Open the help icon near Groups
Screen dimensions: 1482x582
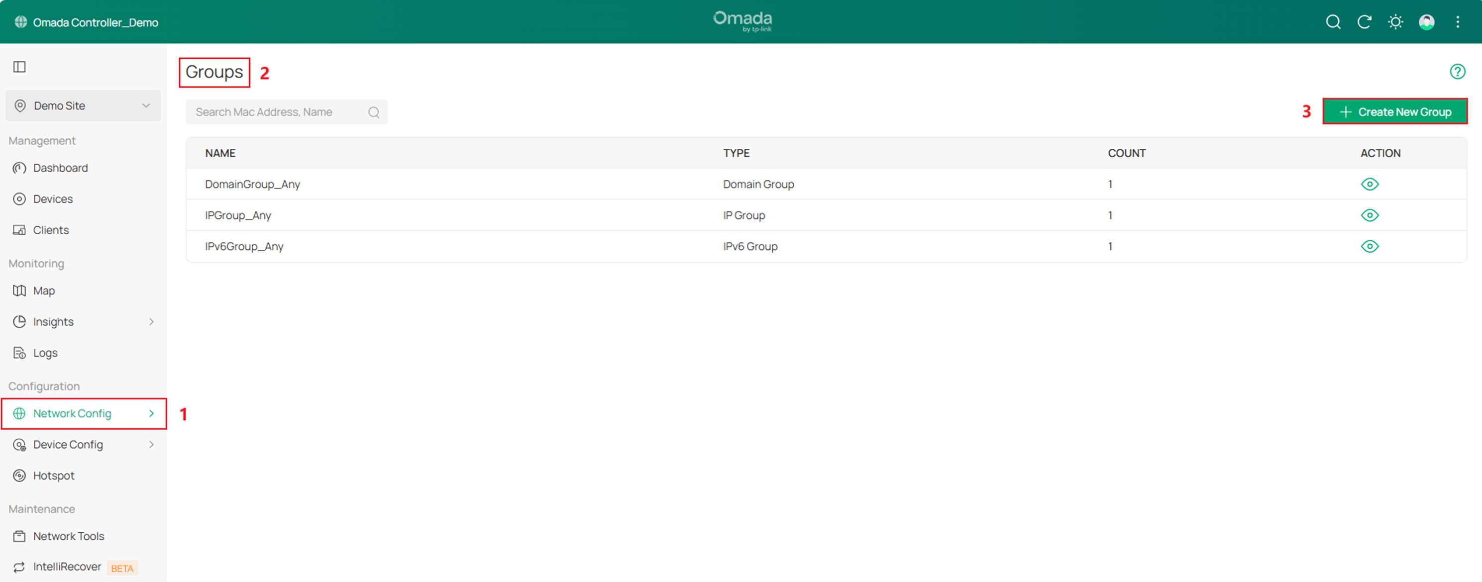(x=1458, y=71)
